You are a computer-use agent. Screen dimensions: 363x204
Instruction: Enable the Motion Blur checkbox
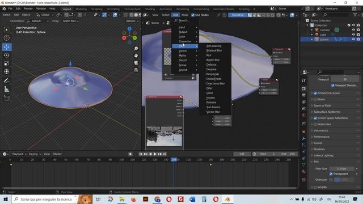(315, 125)
